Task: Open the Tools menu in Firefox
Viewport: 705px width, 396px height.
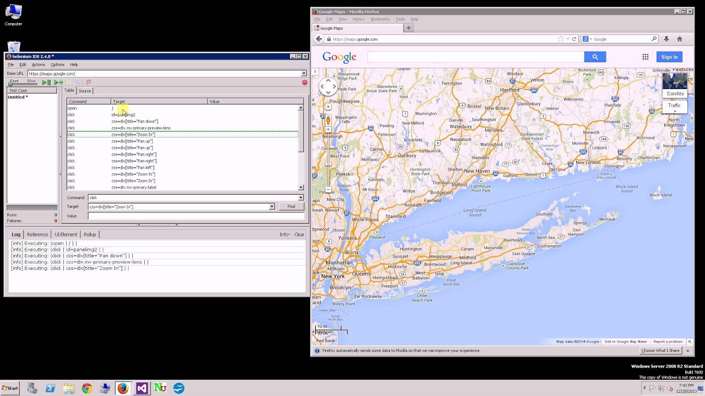Action: pos(400,19)
